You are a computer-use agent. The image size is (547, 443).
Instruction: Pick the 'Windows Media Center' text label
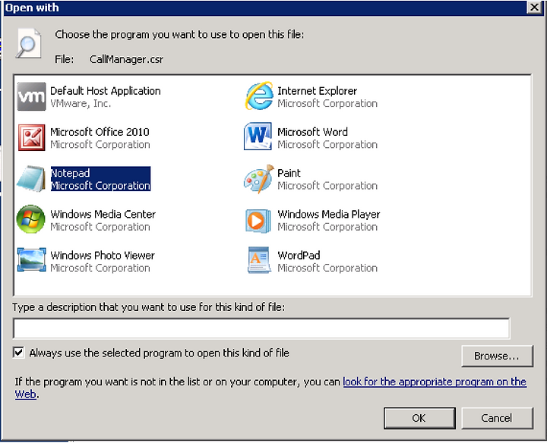click(103, 214)
